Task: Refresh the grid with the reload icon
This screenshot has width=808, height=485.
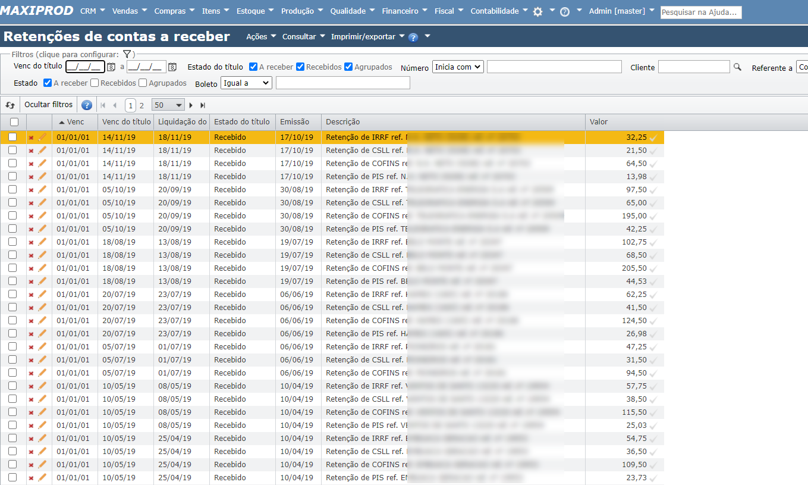Action: pos(10,105)
